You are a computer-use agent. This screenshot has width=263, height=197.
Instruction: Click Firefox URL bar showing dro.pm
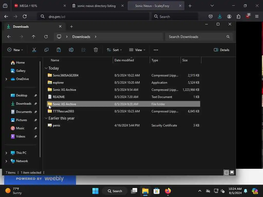(93, 17)
